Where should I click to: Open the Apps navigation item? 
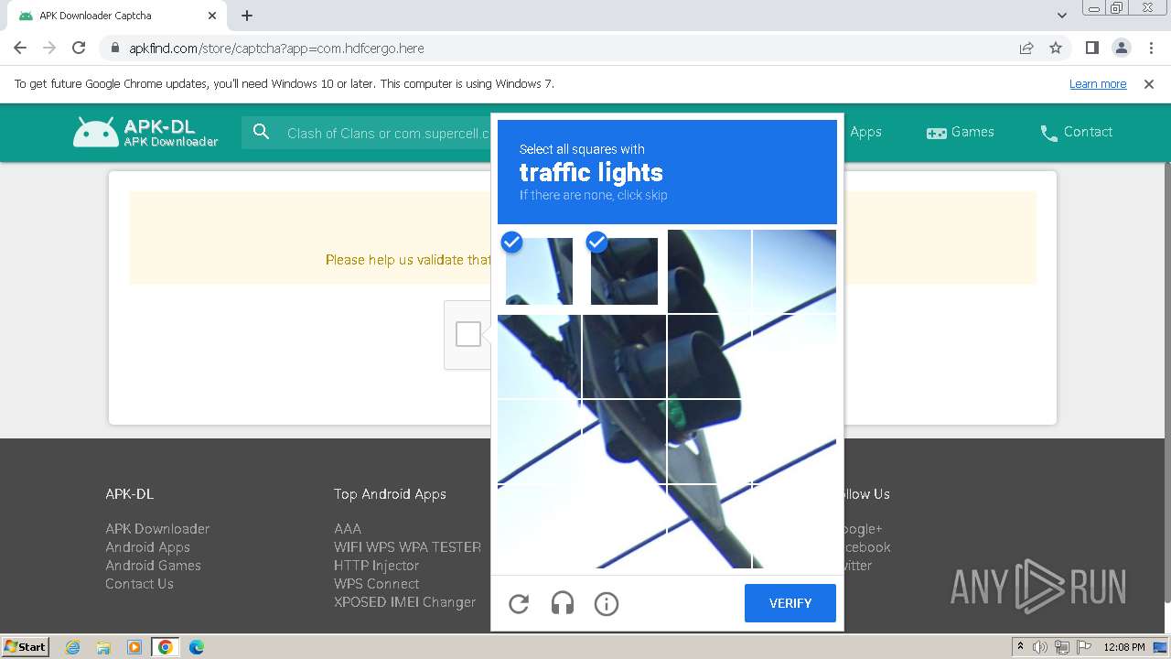865,132
